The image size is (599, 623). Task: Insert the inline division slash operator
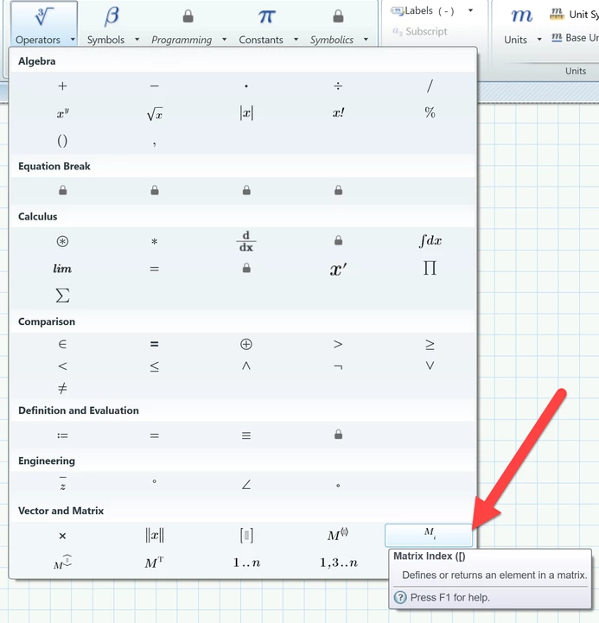(x=430, y=86)
